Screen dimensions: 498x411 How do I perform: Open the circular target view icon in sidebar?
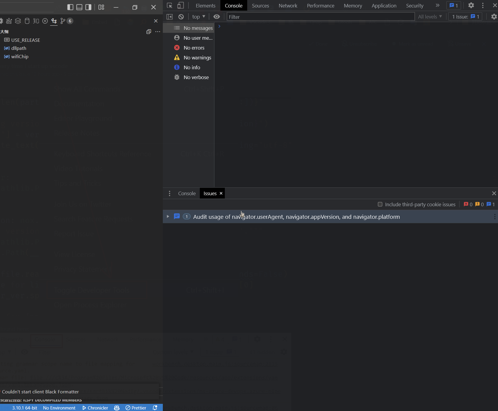[x=45, y=21]
